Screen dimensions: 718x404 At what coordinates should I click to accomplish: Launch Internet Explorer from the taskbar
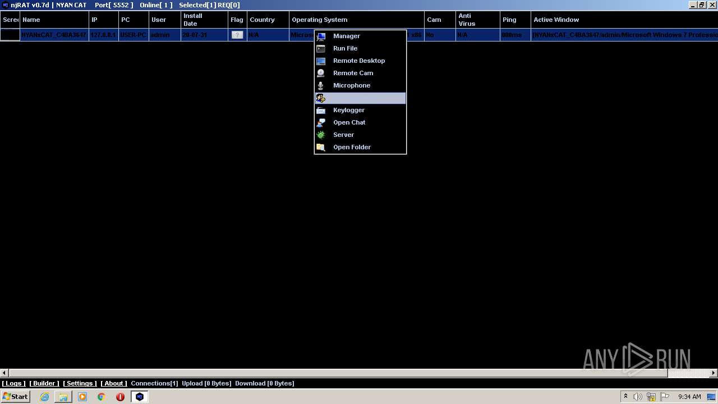click(x=44, y=397)
